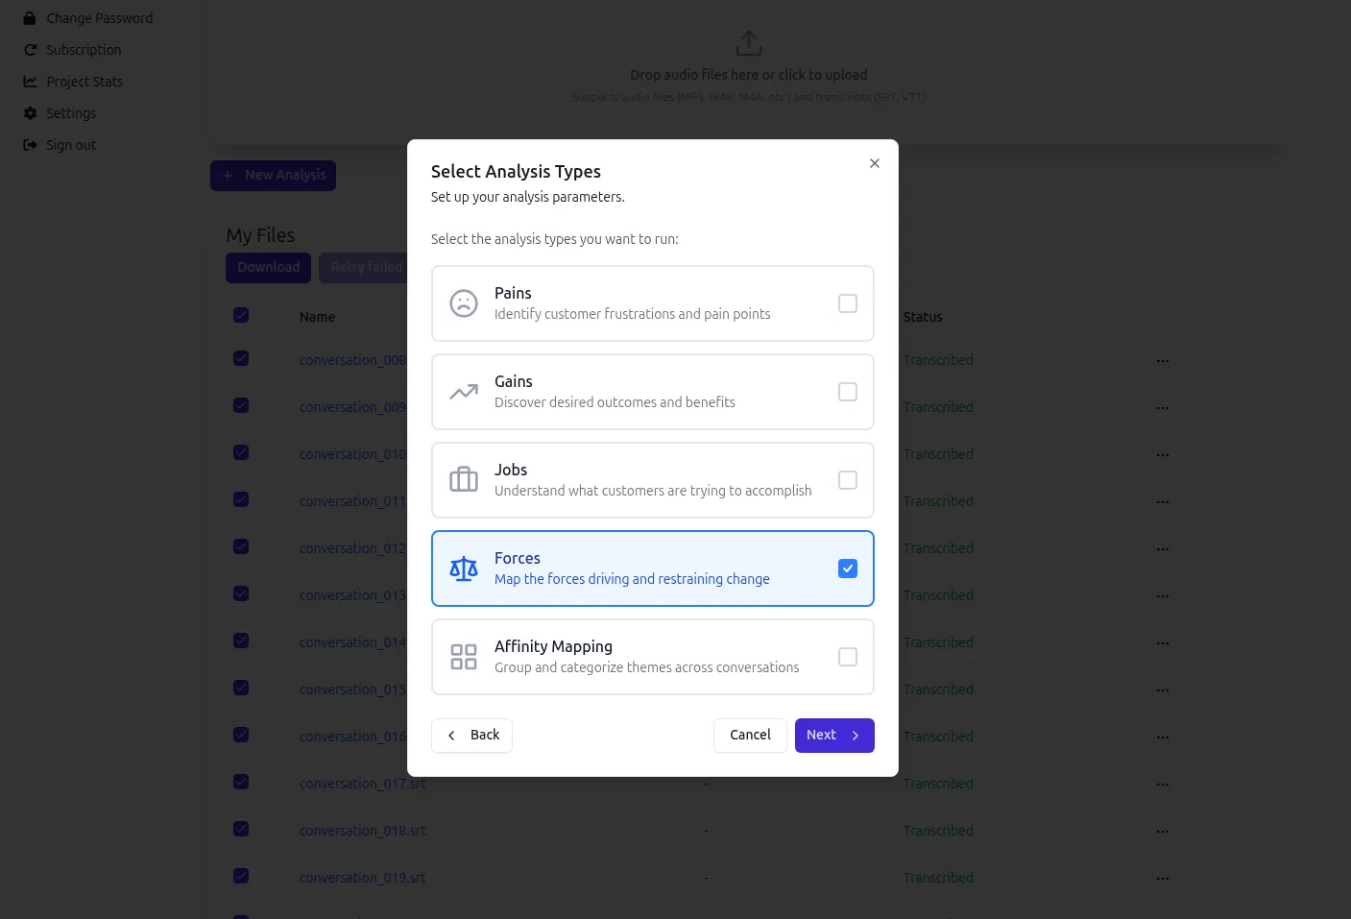Screen dimensions: 1351x919
Task: Tick the Affinity Mapping checkbox
Action: pyautogui.click(x=847, y=657)
